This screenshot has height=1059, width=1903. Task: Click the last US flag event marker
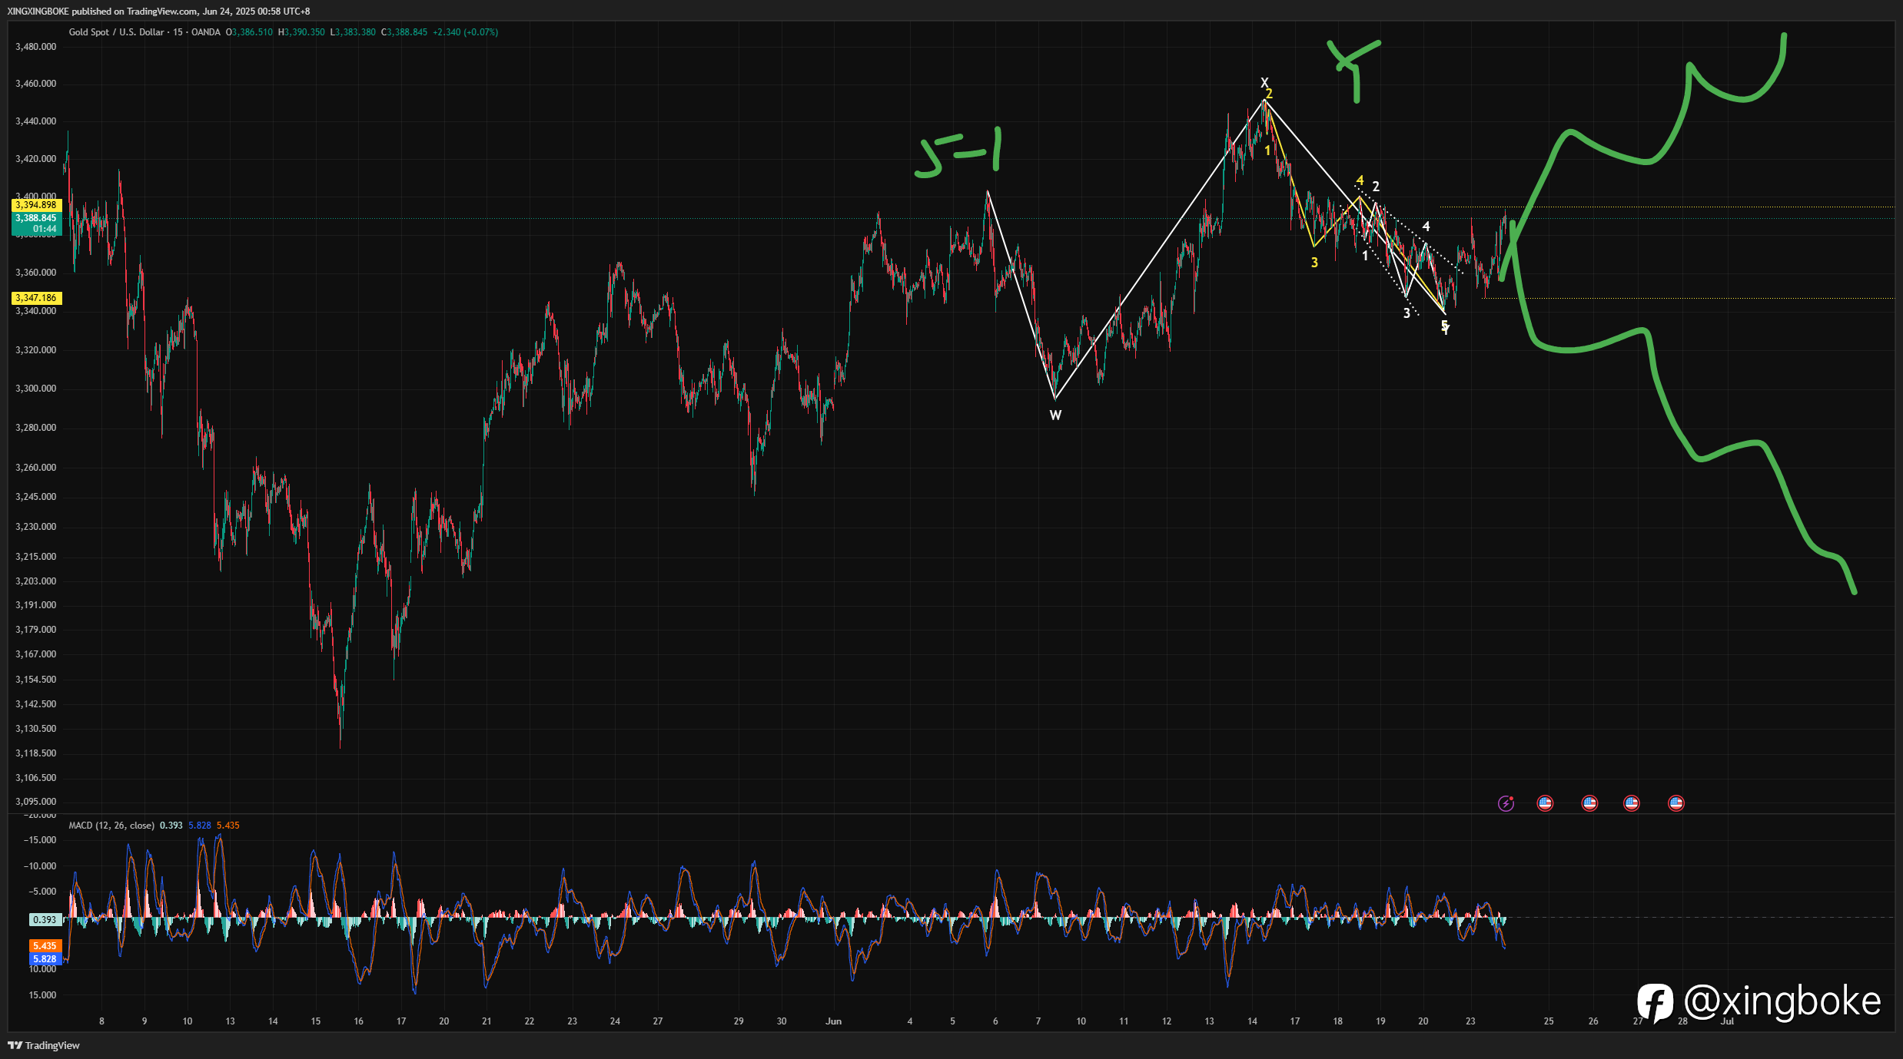[1676, 803]
